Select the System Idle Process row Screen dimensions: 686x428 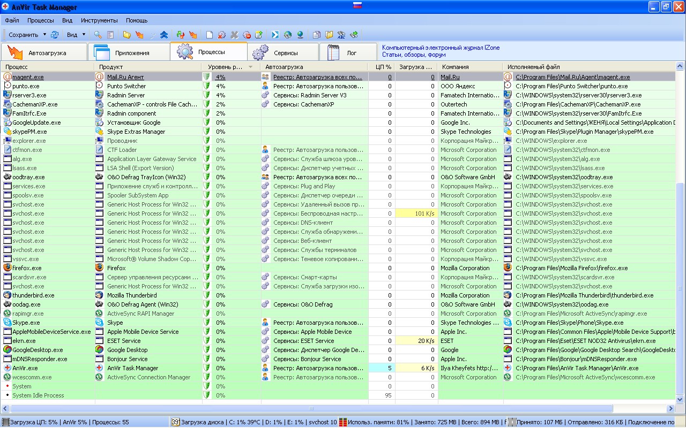[x=338, y=395]
